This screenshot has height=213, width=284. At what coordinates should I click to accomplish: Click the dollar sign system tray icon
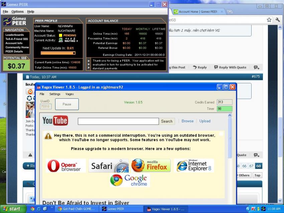[258, 209]
